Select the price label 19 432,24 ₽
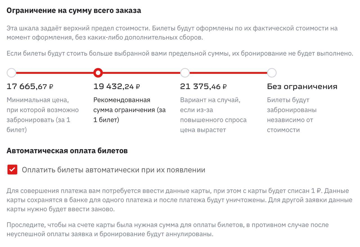 (x=116, y=86)
